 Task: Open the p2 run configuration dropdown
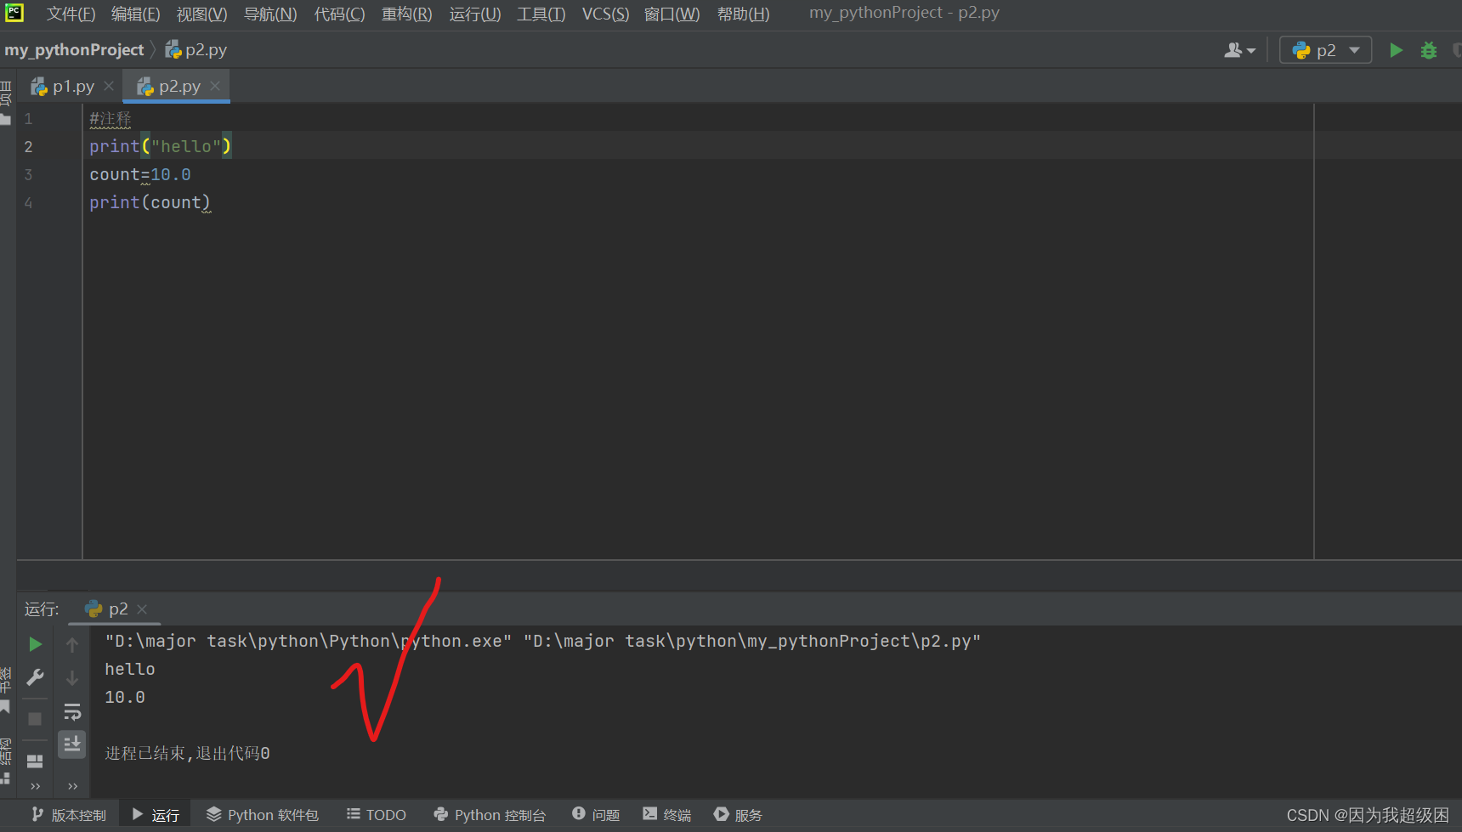[1355, 50]
